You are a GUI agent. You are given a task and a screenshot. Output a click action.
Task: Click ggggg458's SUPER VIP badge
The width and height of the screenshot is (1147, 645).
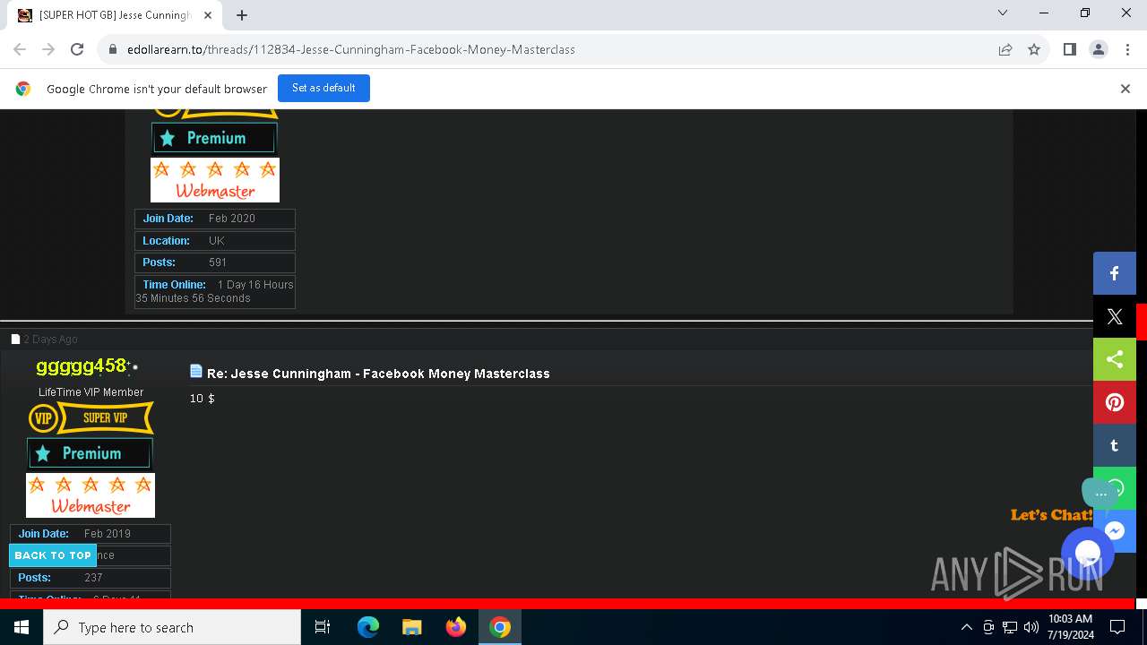91,417
